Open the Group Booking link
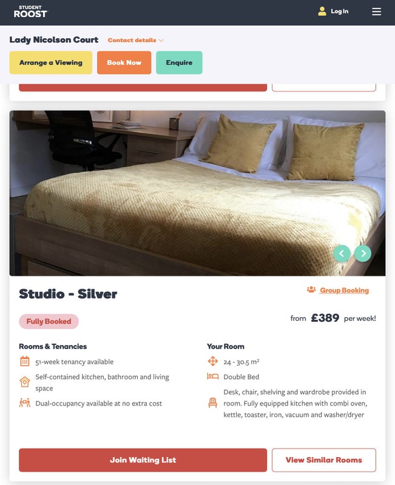This screenshot has width=395, height=485. click(x=344, y=290)
